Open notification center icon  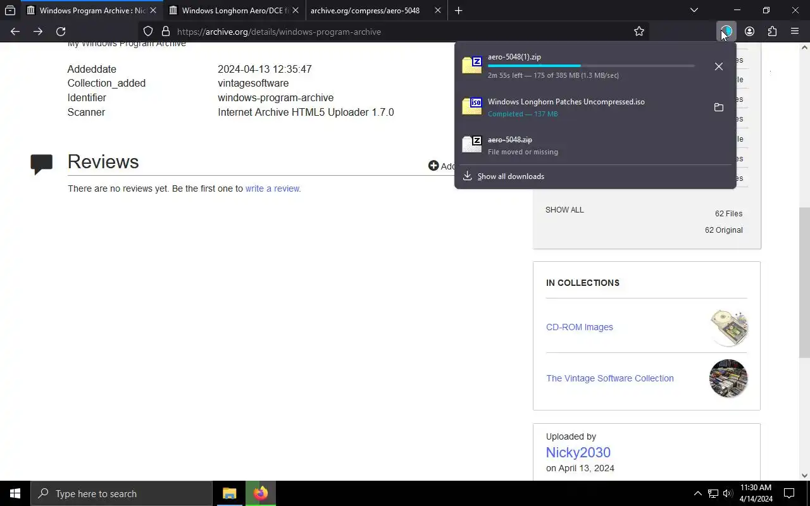point(789,493)
